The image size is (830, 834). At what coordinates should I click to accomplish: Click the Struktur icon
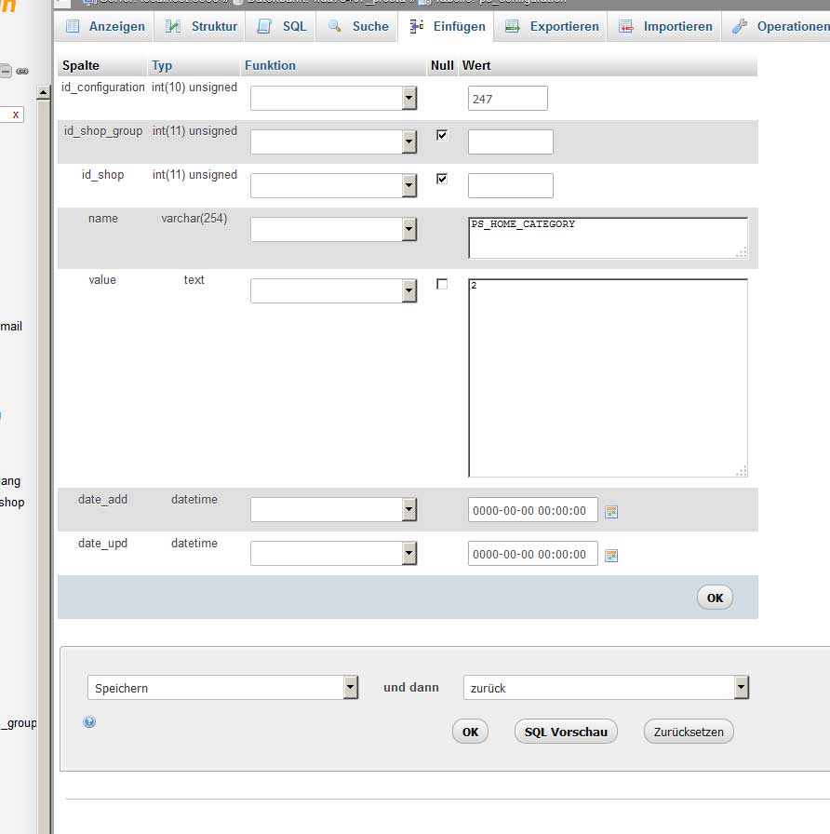coord(173,26)
